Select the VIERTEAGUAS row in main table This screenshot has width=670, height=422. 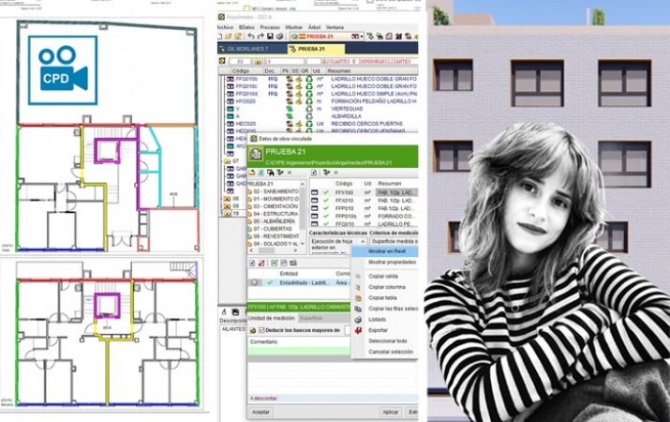(320, 109)
